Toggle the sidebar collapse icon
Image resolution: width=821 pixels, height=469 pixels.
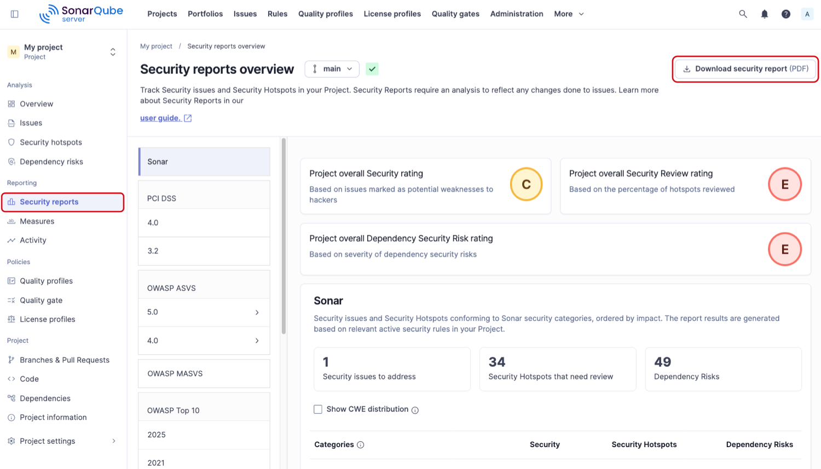(15, 14)
